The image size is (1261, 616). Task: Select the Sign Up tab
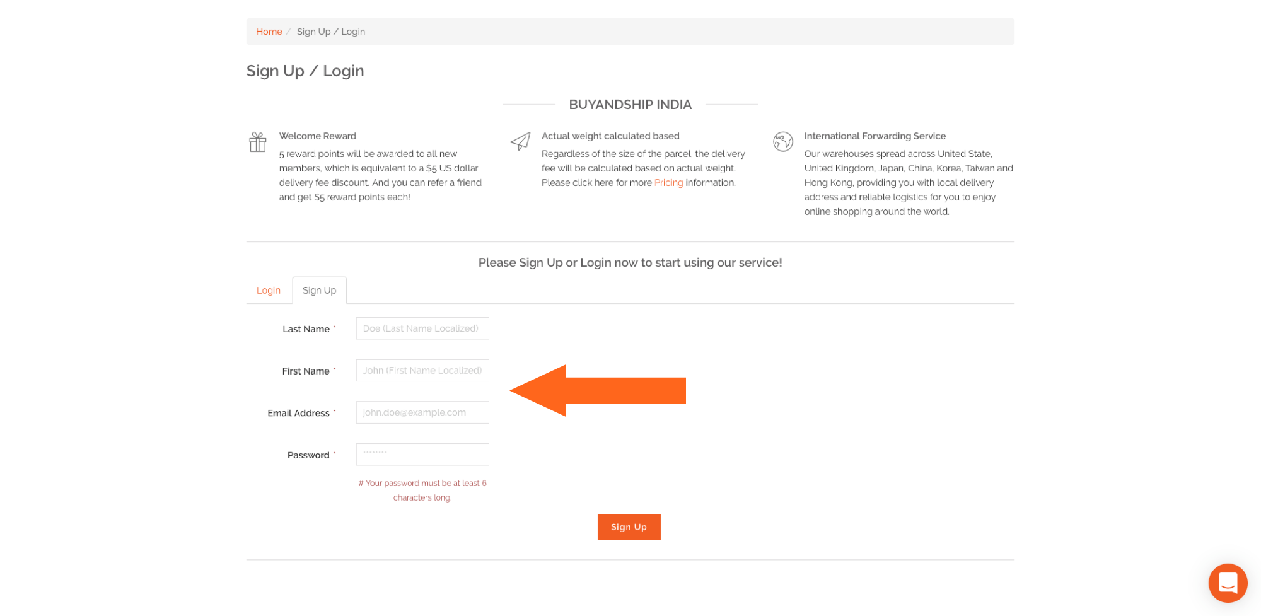point(319,290)
